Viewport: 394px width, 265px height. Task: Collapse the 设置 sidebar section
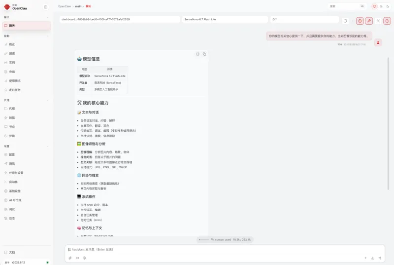pos(27,146)
